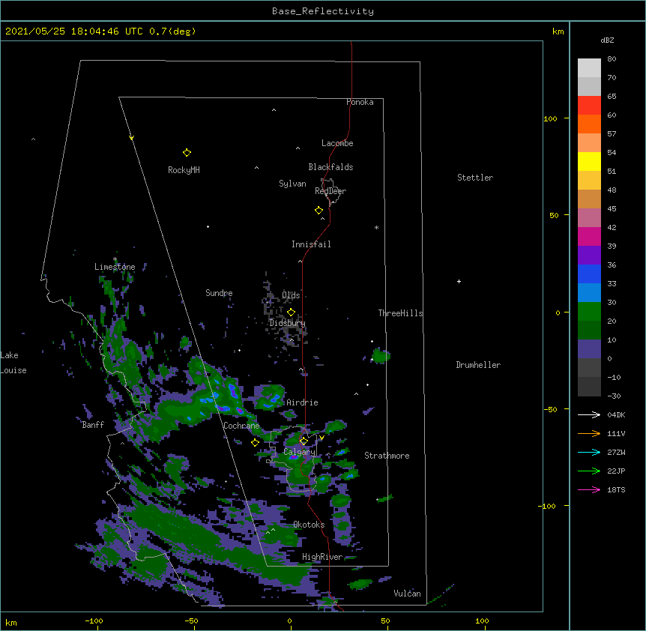Image resolution: width=646 pixels, height=631 pixels.
Task: Click the Drumheller city label
Action: point(478,365)
